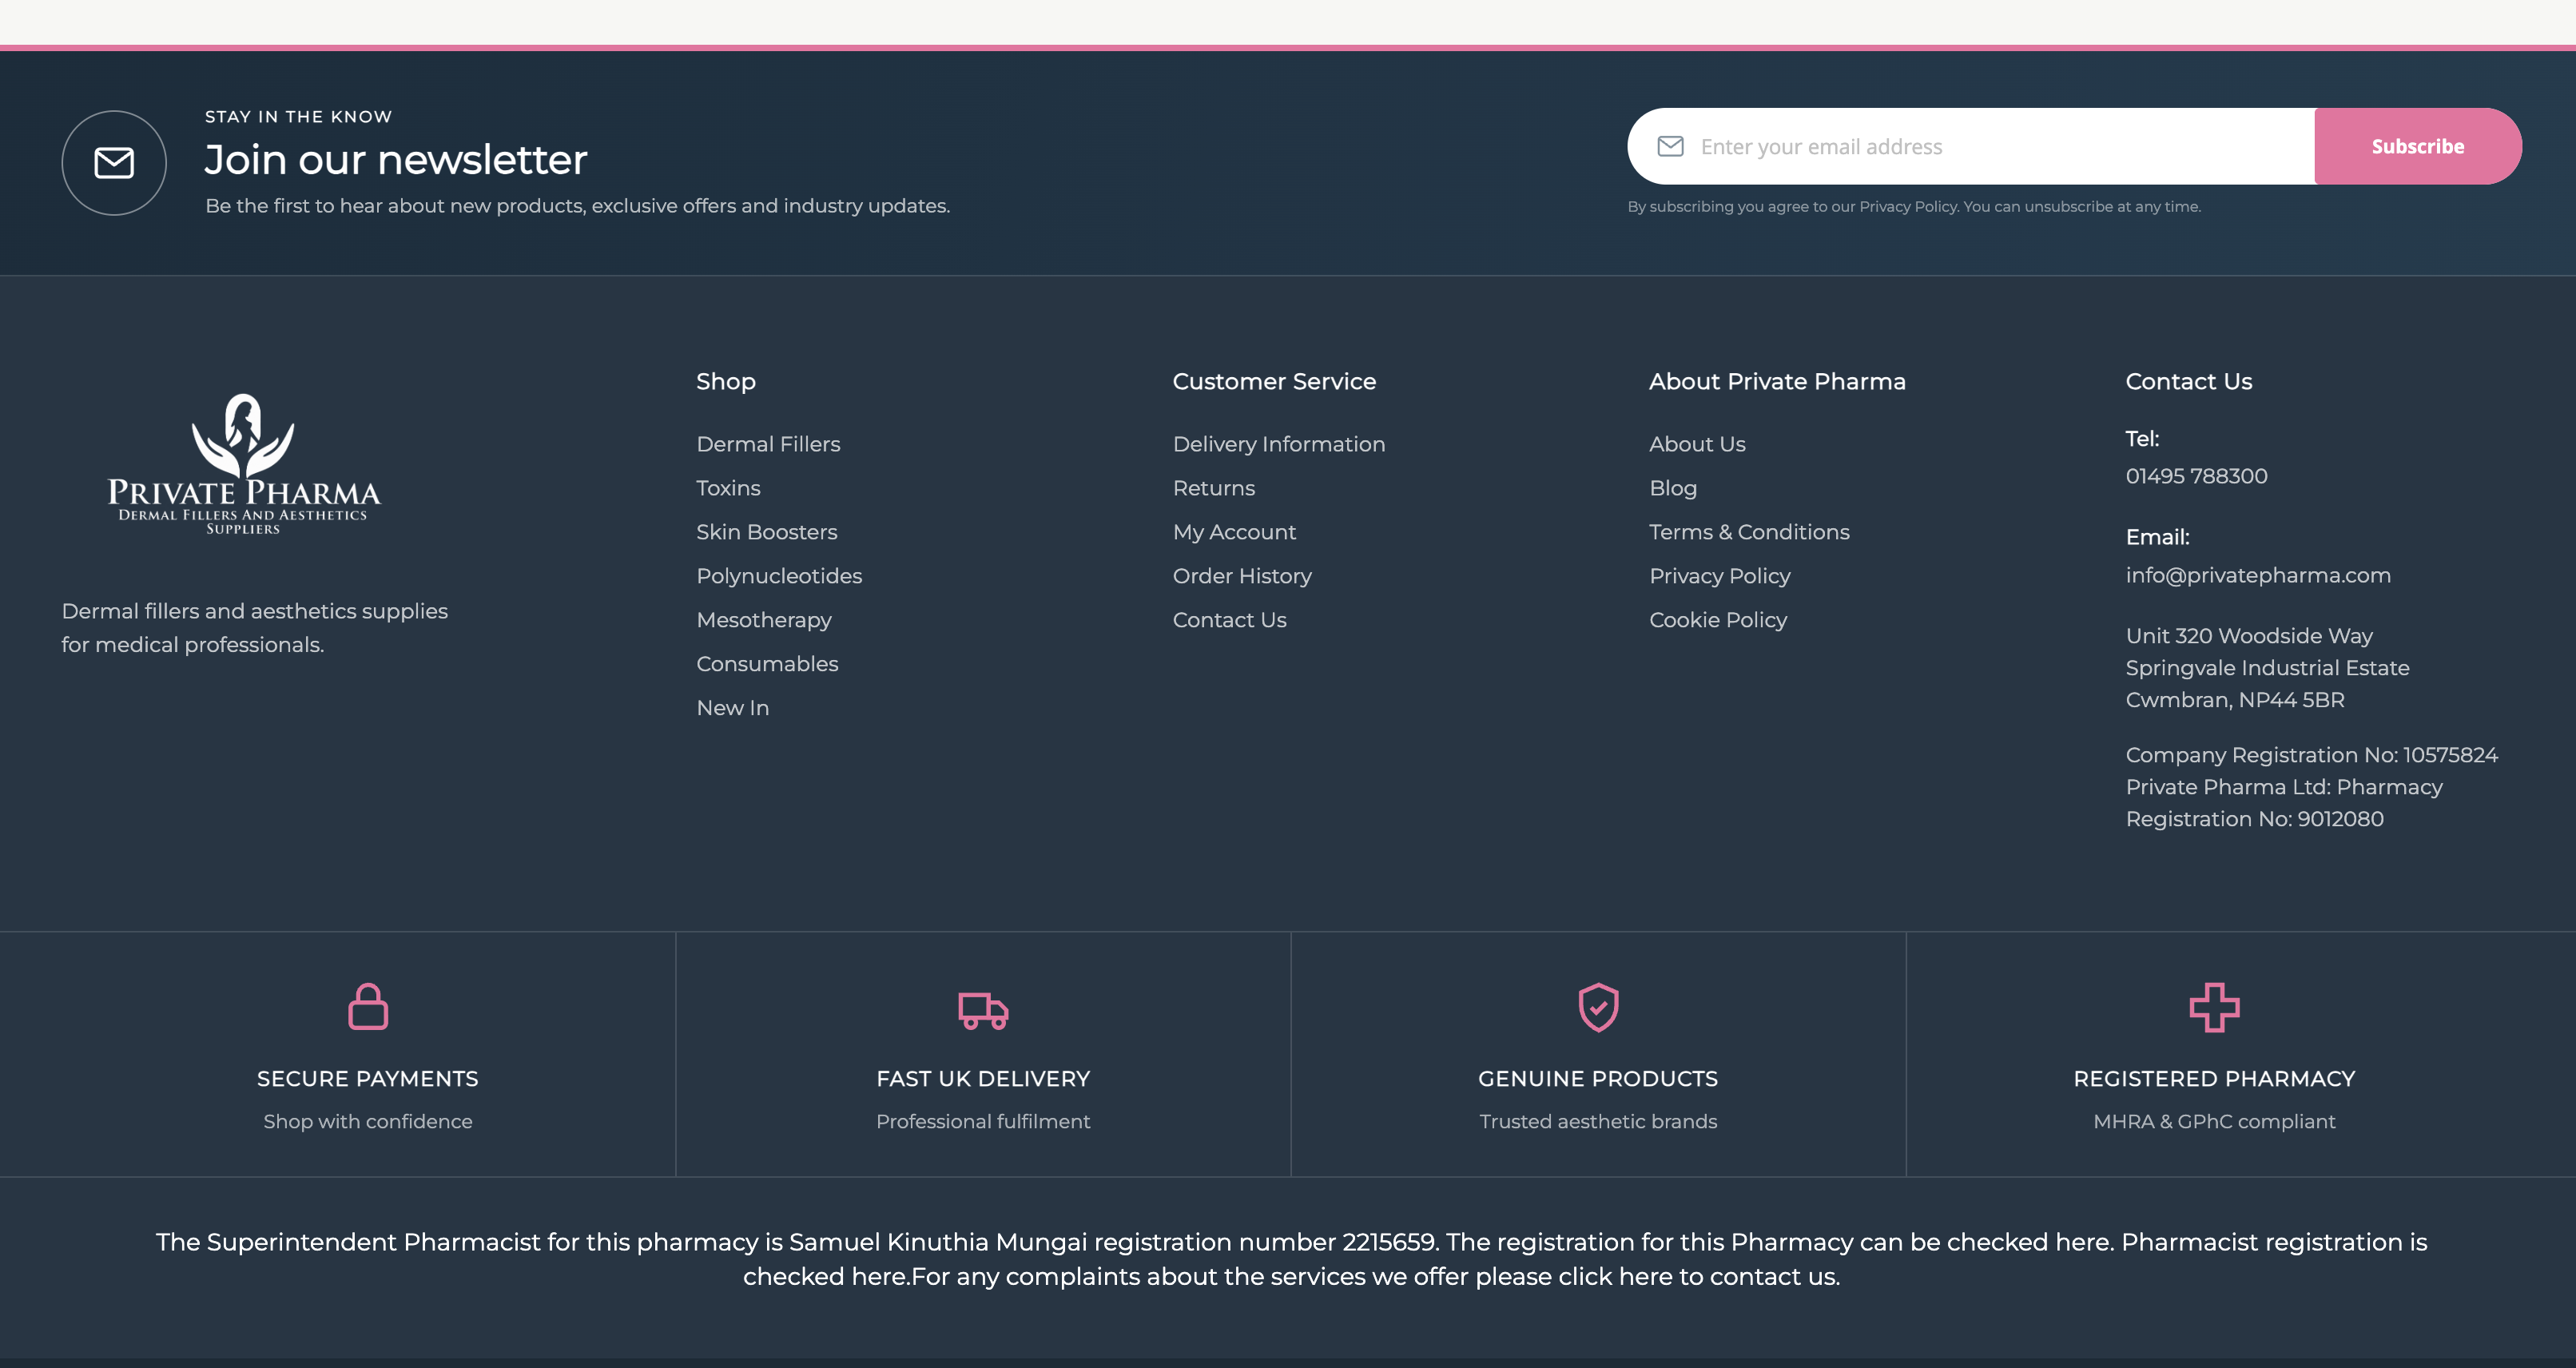This screenshot has height=1368, width=2576.
Task: Go to the Returns page
Action: 1214,488
